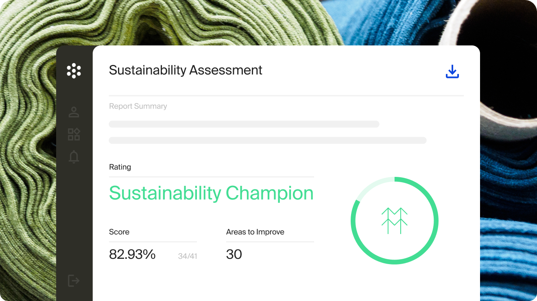Click the light unfilled segment of ring

pyautogui.click(x=372, y=184)
